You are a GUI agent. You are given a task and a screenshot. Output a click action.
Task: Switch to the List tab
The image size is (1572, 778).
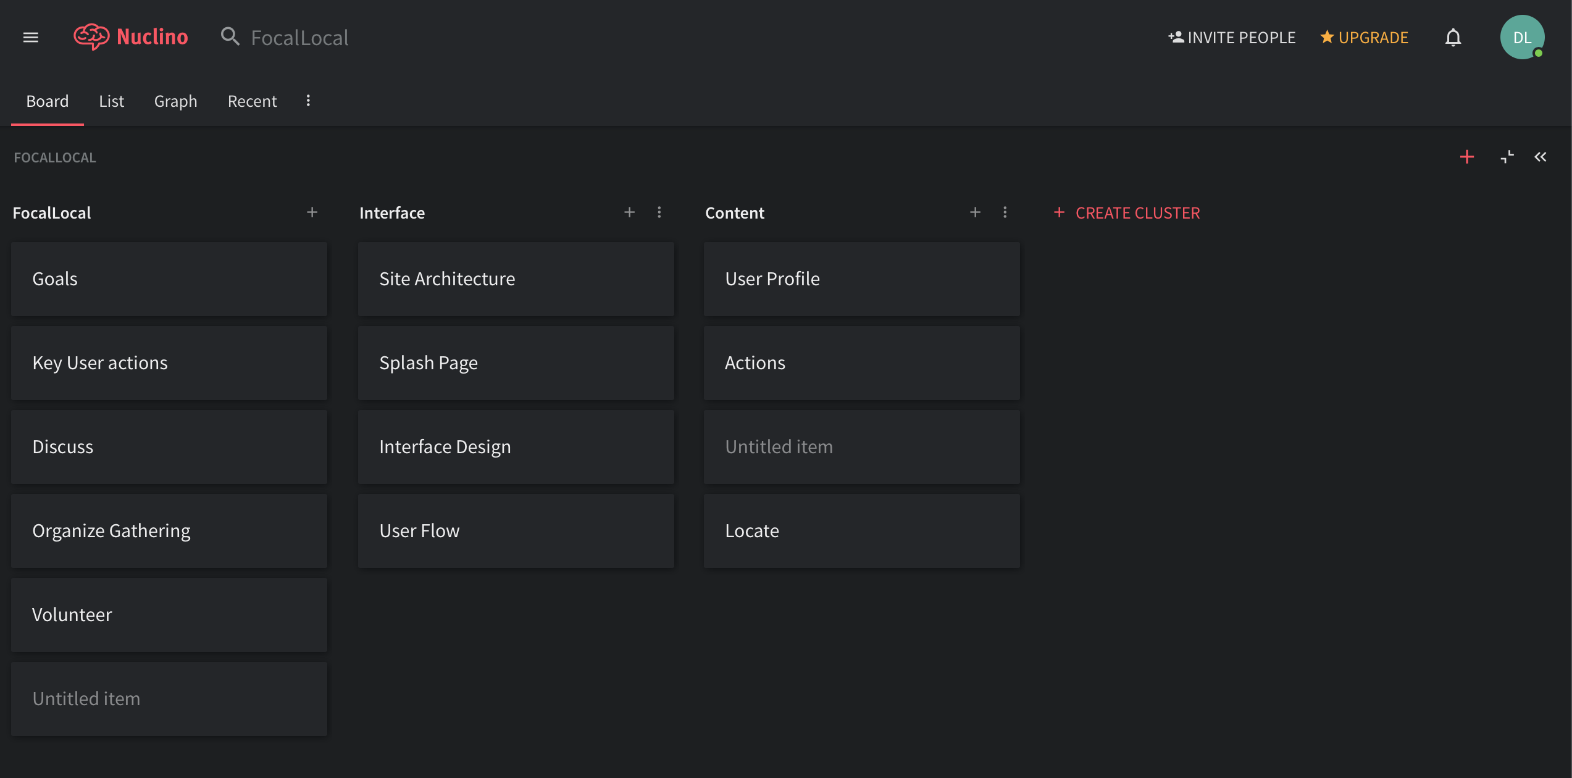click(112, 101)
